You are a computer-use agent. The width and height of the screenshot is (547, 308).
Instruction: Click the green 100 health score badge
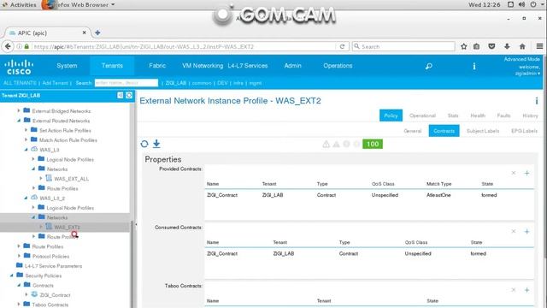373,144
